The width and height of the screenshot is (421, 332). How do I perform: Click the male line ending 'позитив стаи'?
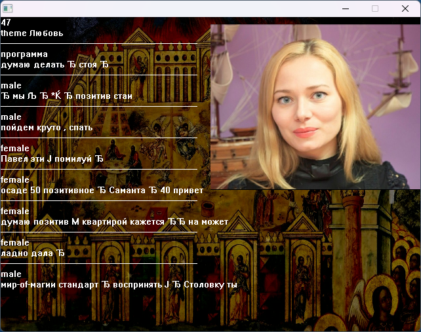point(67,96)
